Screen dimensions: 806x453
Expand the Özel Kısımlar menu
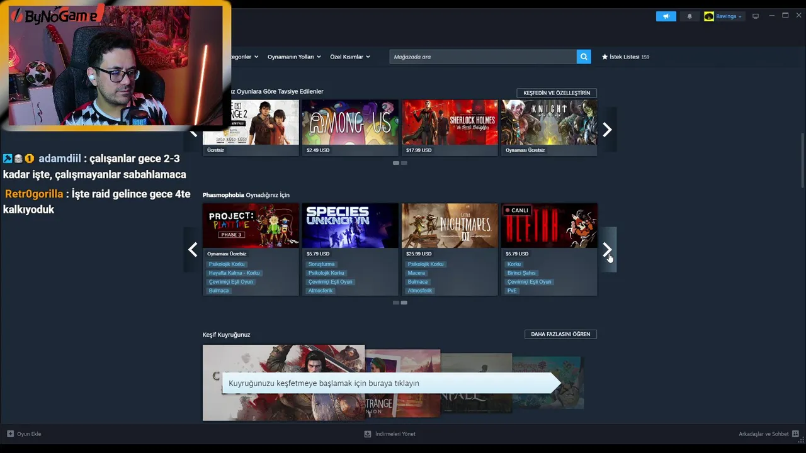[350, 57]
